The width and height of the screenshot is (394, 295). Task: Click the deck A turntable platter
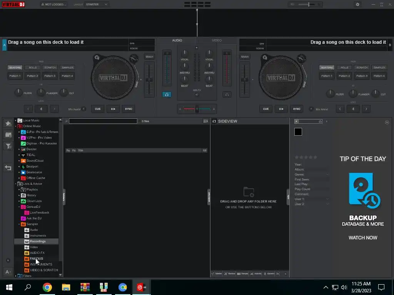coord(113,78)
